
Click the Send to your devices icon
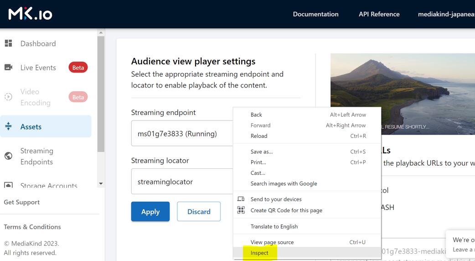click(241, 199)
